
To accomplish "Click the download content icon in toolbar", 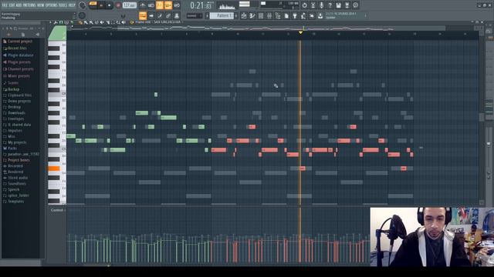I will tap(320, 15).
